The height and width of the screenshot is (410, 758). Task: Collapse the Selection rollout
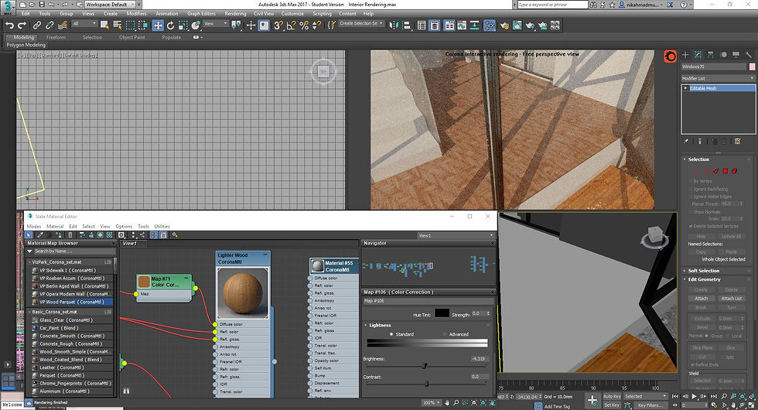tap(698, 159)
